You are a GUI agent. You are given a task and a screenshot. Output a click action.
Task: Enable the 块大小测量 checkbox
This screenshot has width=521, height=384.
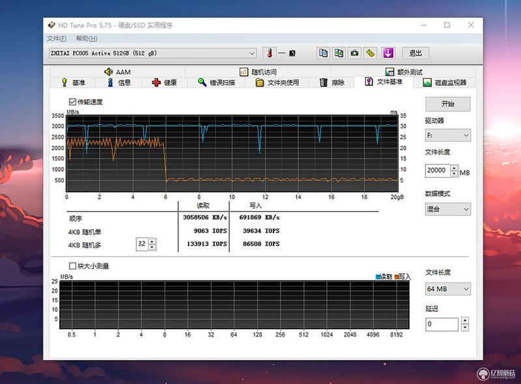[72, 266]
